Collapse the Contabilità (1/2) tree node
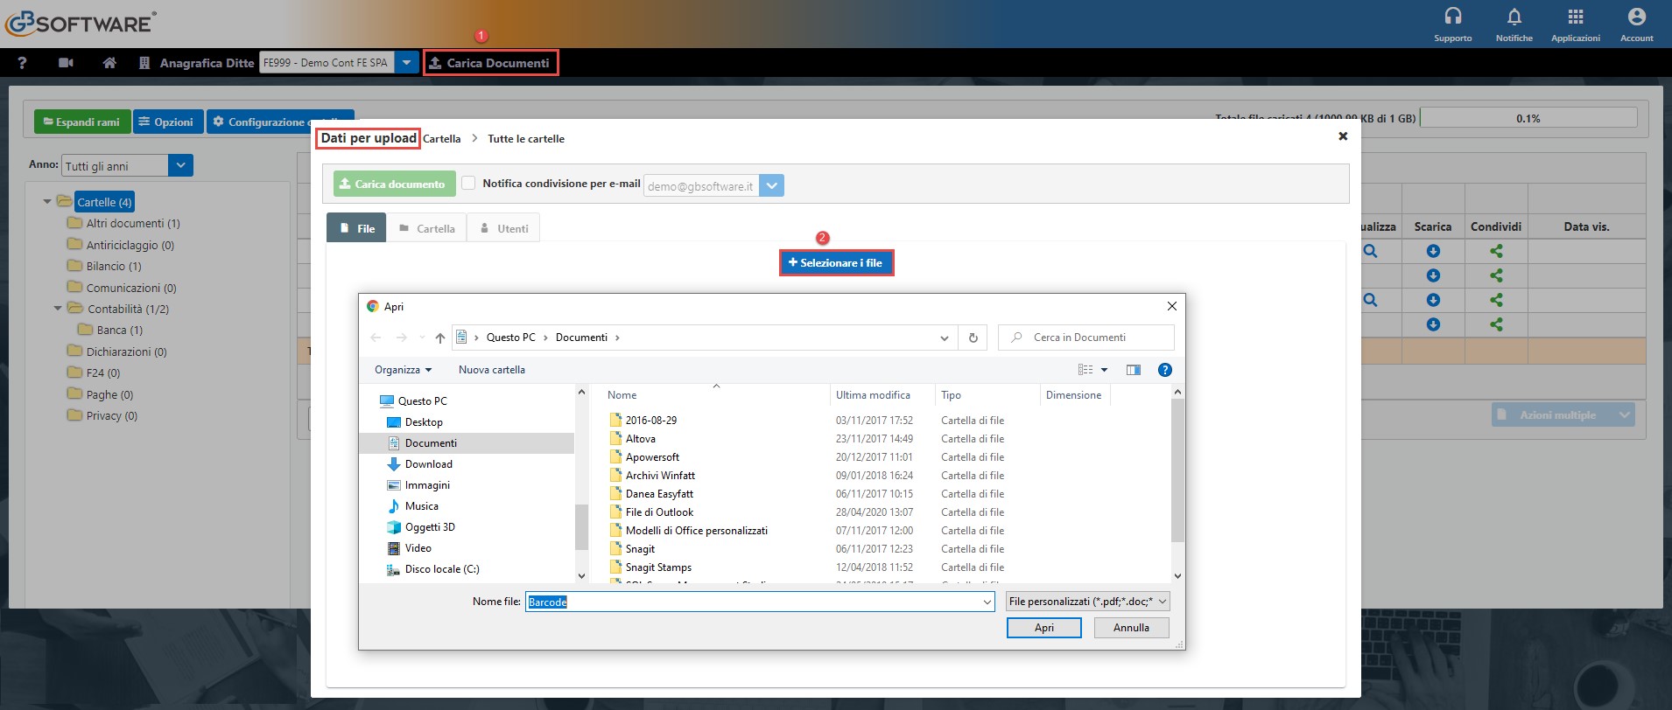This screenshot has width=1672, height=710. click(58, 309)
